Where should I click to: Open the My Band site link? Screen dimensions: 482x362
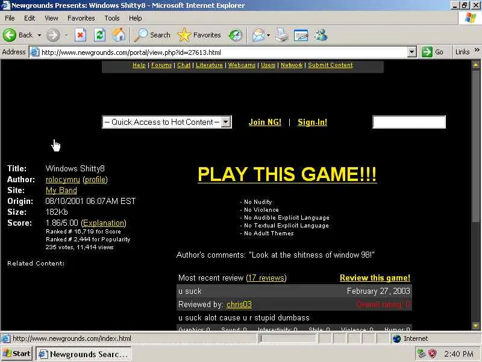coord(61,190)
